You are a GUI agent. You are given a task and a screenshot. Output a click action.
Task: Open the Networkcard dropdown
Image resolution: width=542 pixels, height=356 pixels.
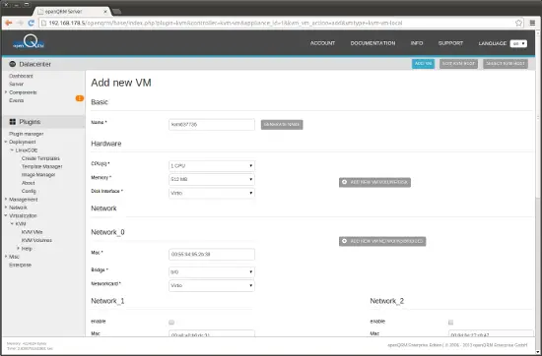pyautogui.click(x=212, y=285)
